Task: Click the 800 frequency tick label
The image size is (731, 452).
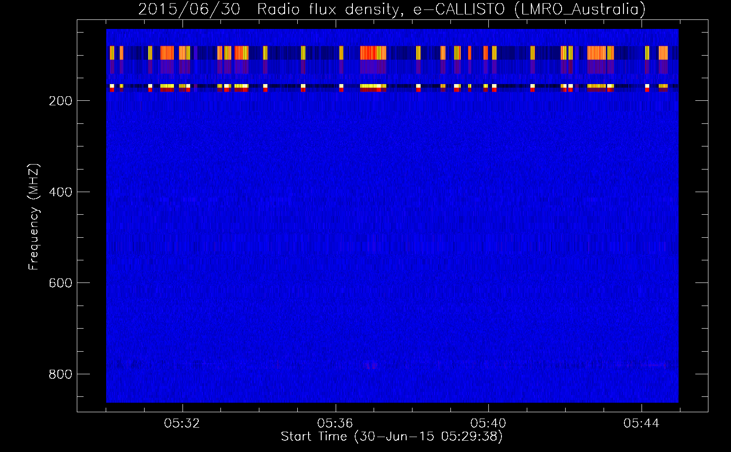Action: (61, 374)
